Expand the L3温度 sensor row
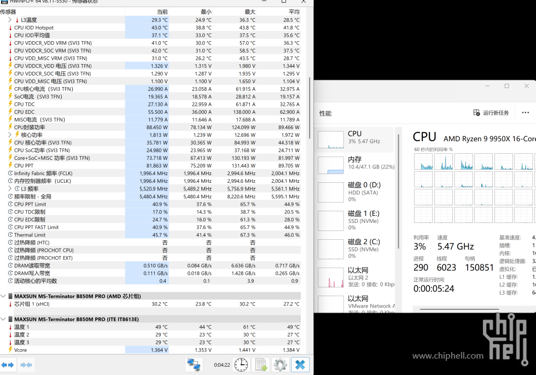The height and width of the screenshot is (375, 536). (10, 20)
